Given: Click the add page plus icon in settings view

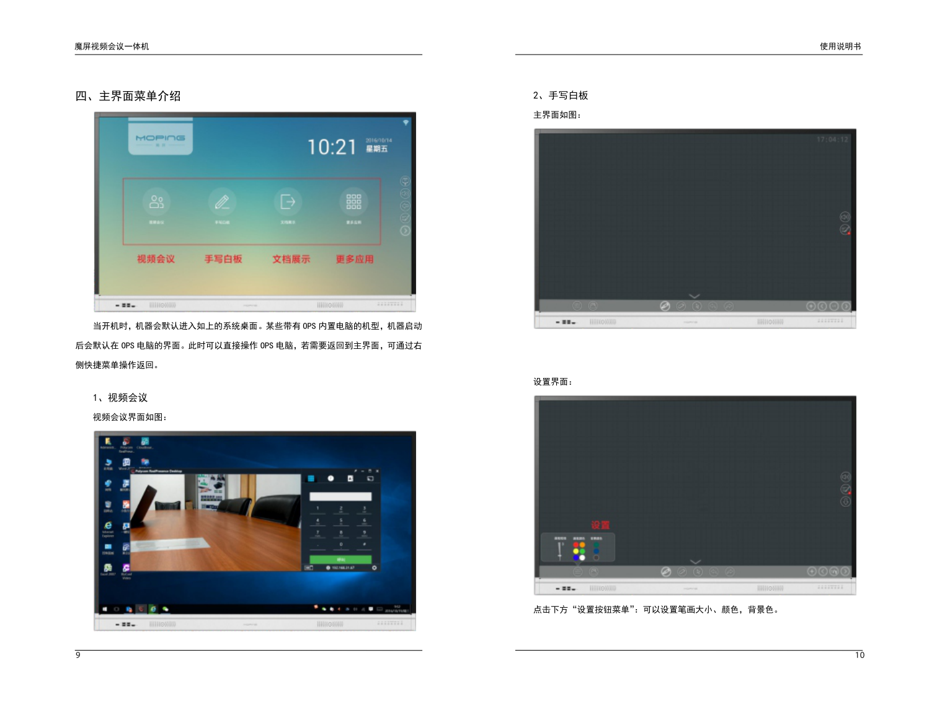Looking at the screenshot, I should [x=812, y=571].
